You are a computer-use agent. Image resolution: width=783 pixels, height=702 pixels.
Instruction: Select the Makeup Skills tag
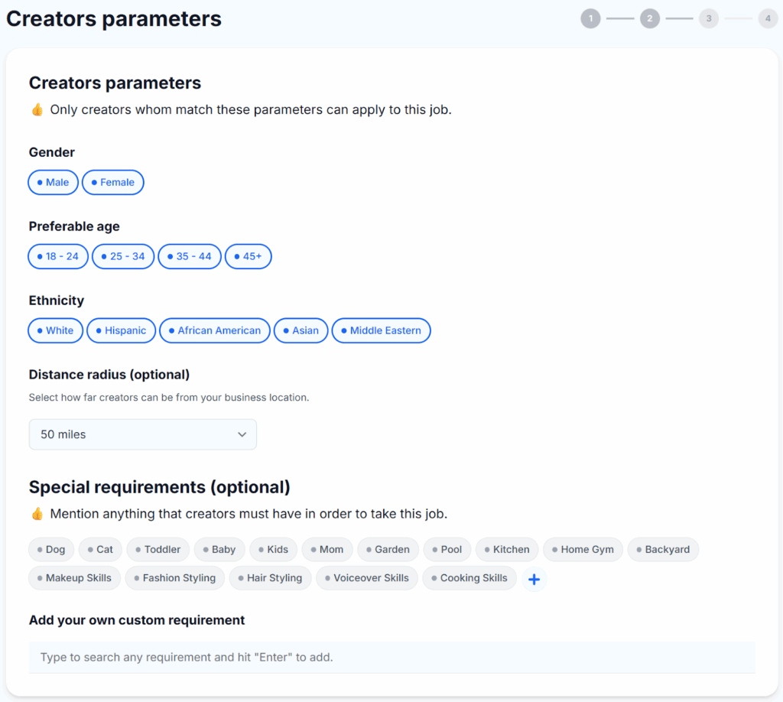pos(74,578)
